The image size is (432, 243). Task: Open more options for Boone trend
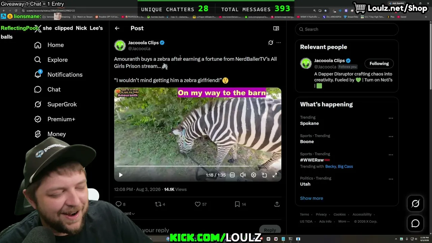[x=391, y=136]
